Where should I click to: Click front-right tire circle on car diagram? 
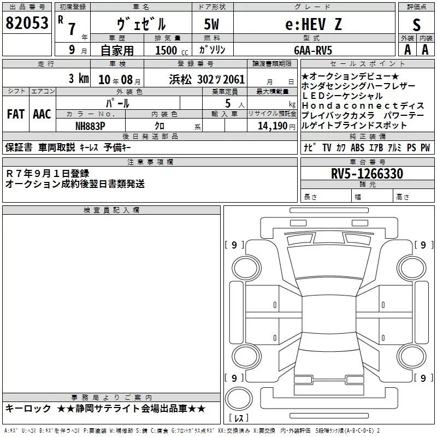(411, 267)
